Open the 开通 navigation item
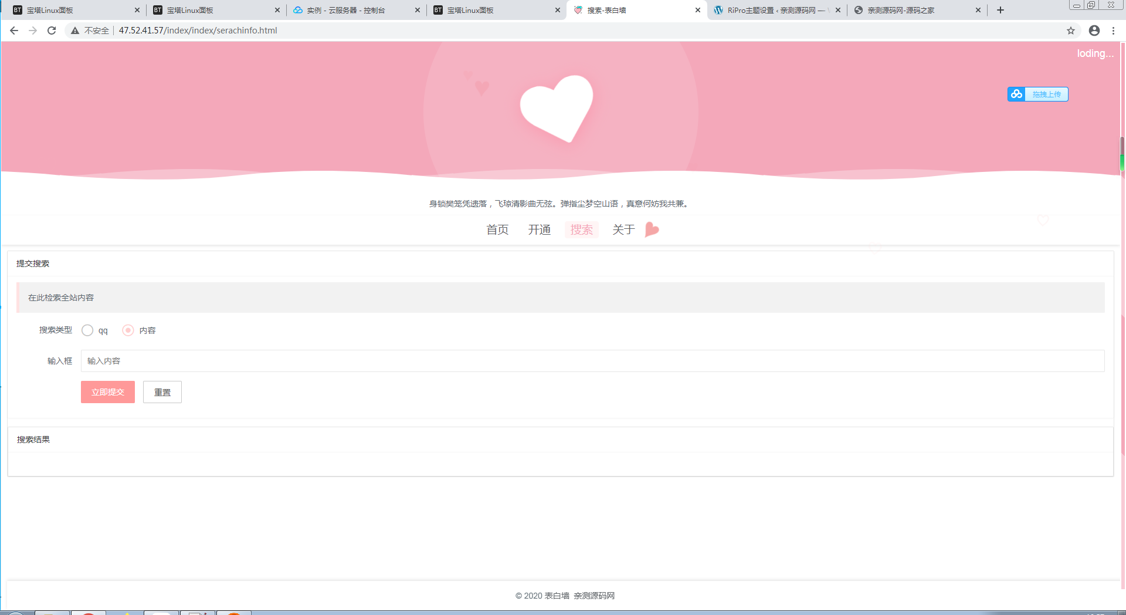The height and width of the screenshot is (615, 1126). pos(540,229)
